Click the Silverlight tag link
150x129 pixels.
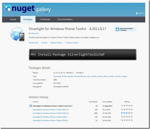(x=57, y=76)
